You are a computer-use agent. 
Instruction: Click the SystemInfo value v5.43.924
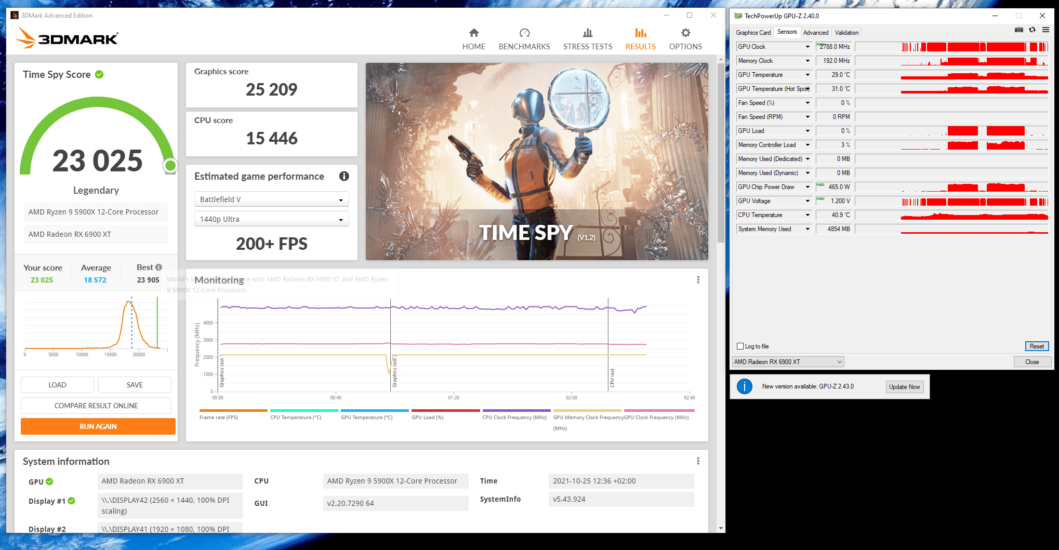click(x=569, y=499)
